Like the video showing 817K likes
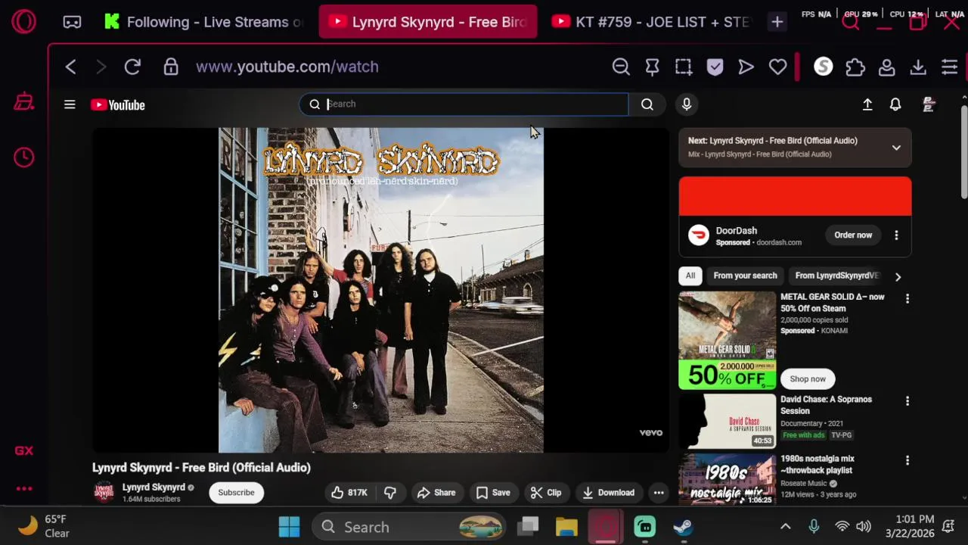 [349, 493]
